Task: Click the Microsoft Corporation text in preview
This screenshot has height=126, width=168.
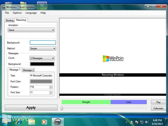Action: point(113,95)
